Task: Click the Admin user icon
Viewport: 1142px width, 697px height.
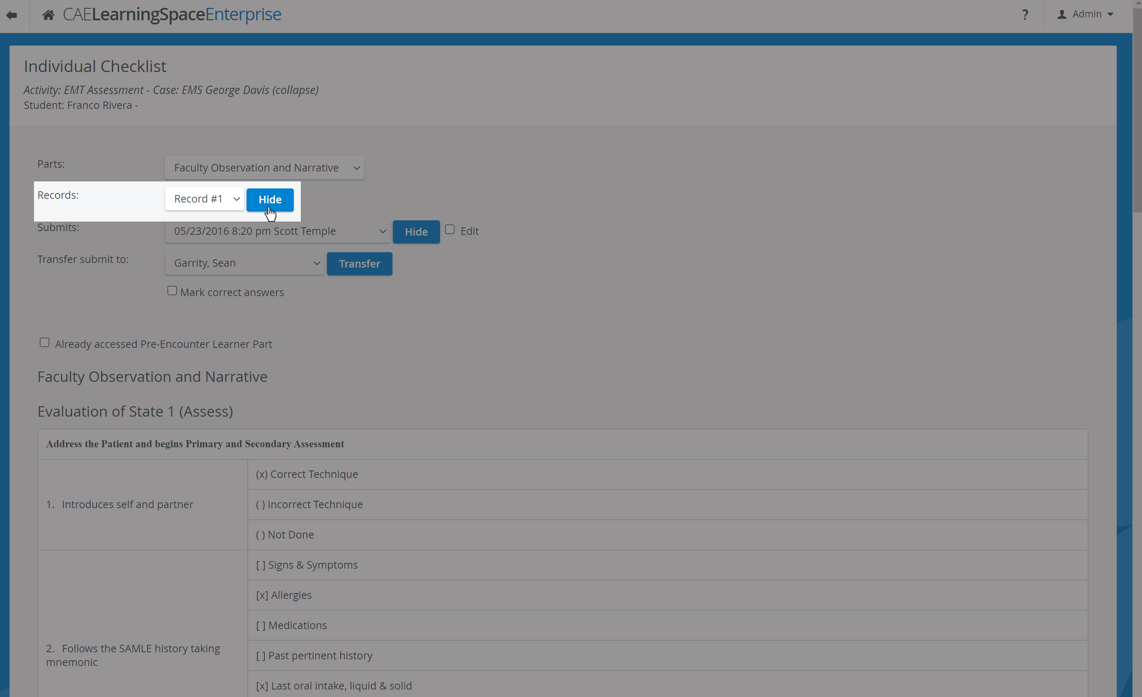Action: point(1061,14)
